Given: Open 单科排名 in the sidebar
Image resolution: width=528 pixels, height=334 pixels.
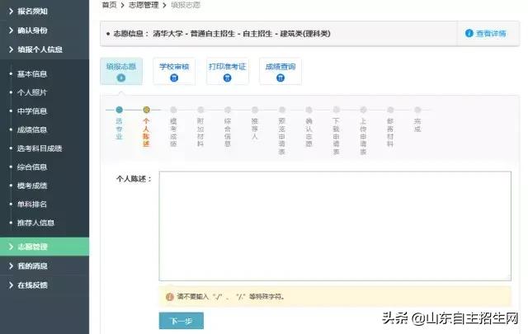Looking at the screenshot, I should (32, 204).
